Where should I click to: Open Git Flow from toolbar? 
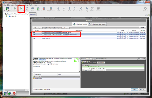(92, 9)
